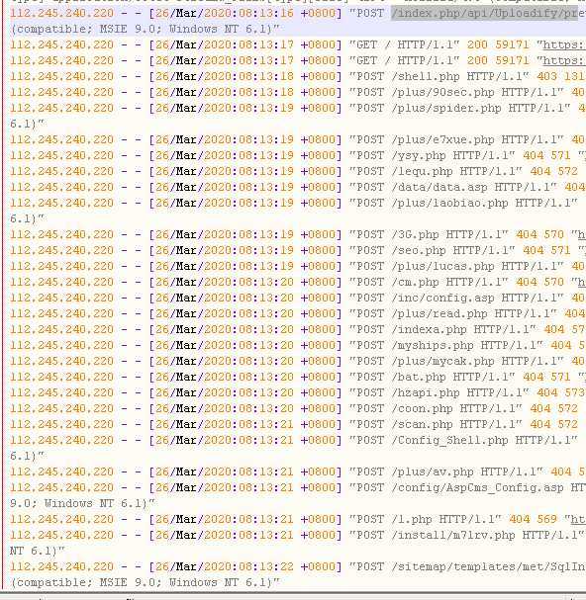The image size is (586, 600).
Task: Click the /Config_Shell.php request path
Action: click(x=449, y=440)
